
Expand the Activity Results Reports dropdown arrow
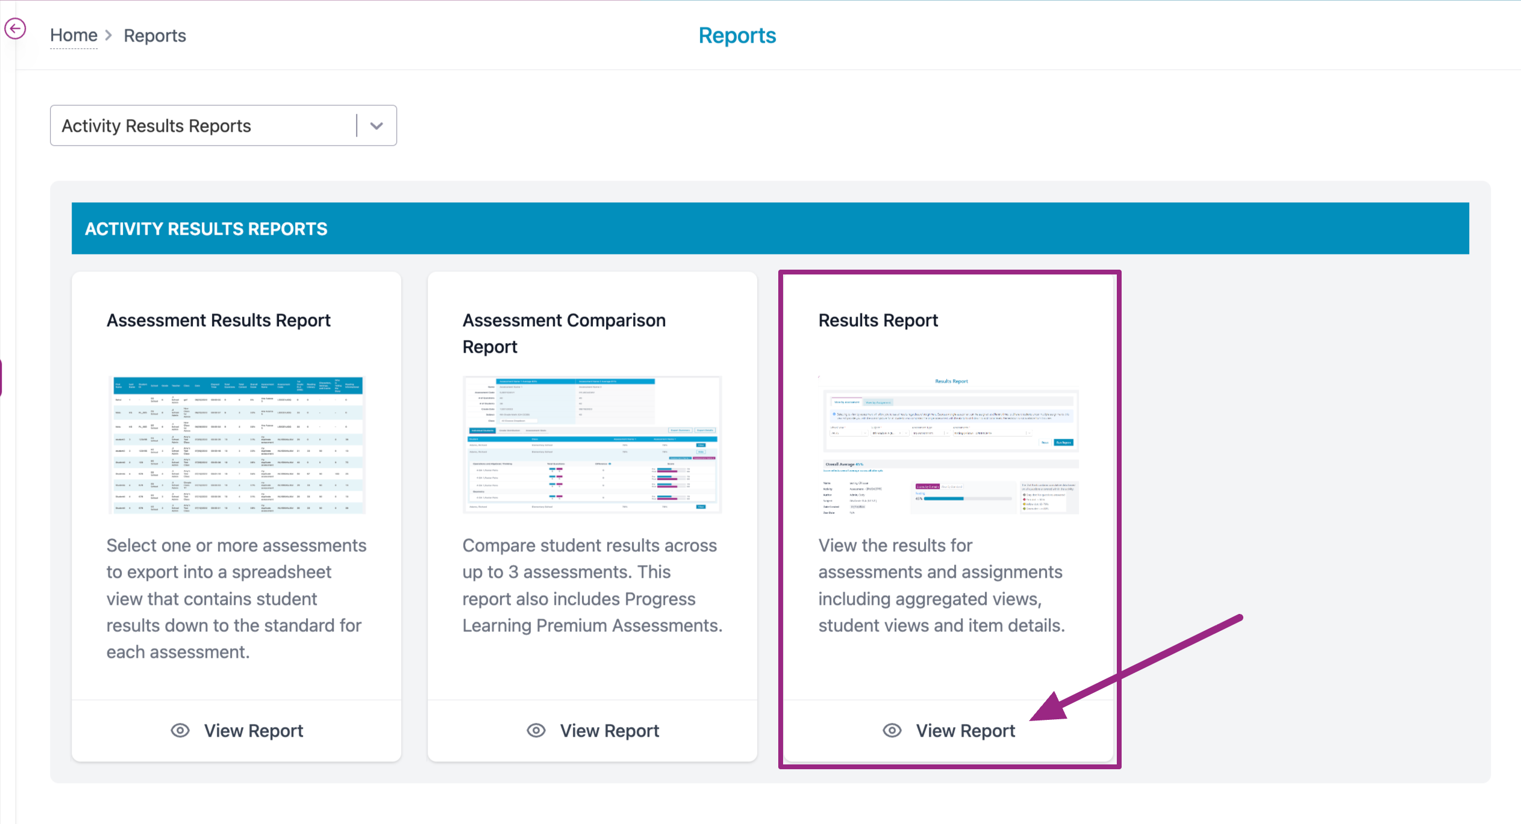pos(376,126)
